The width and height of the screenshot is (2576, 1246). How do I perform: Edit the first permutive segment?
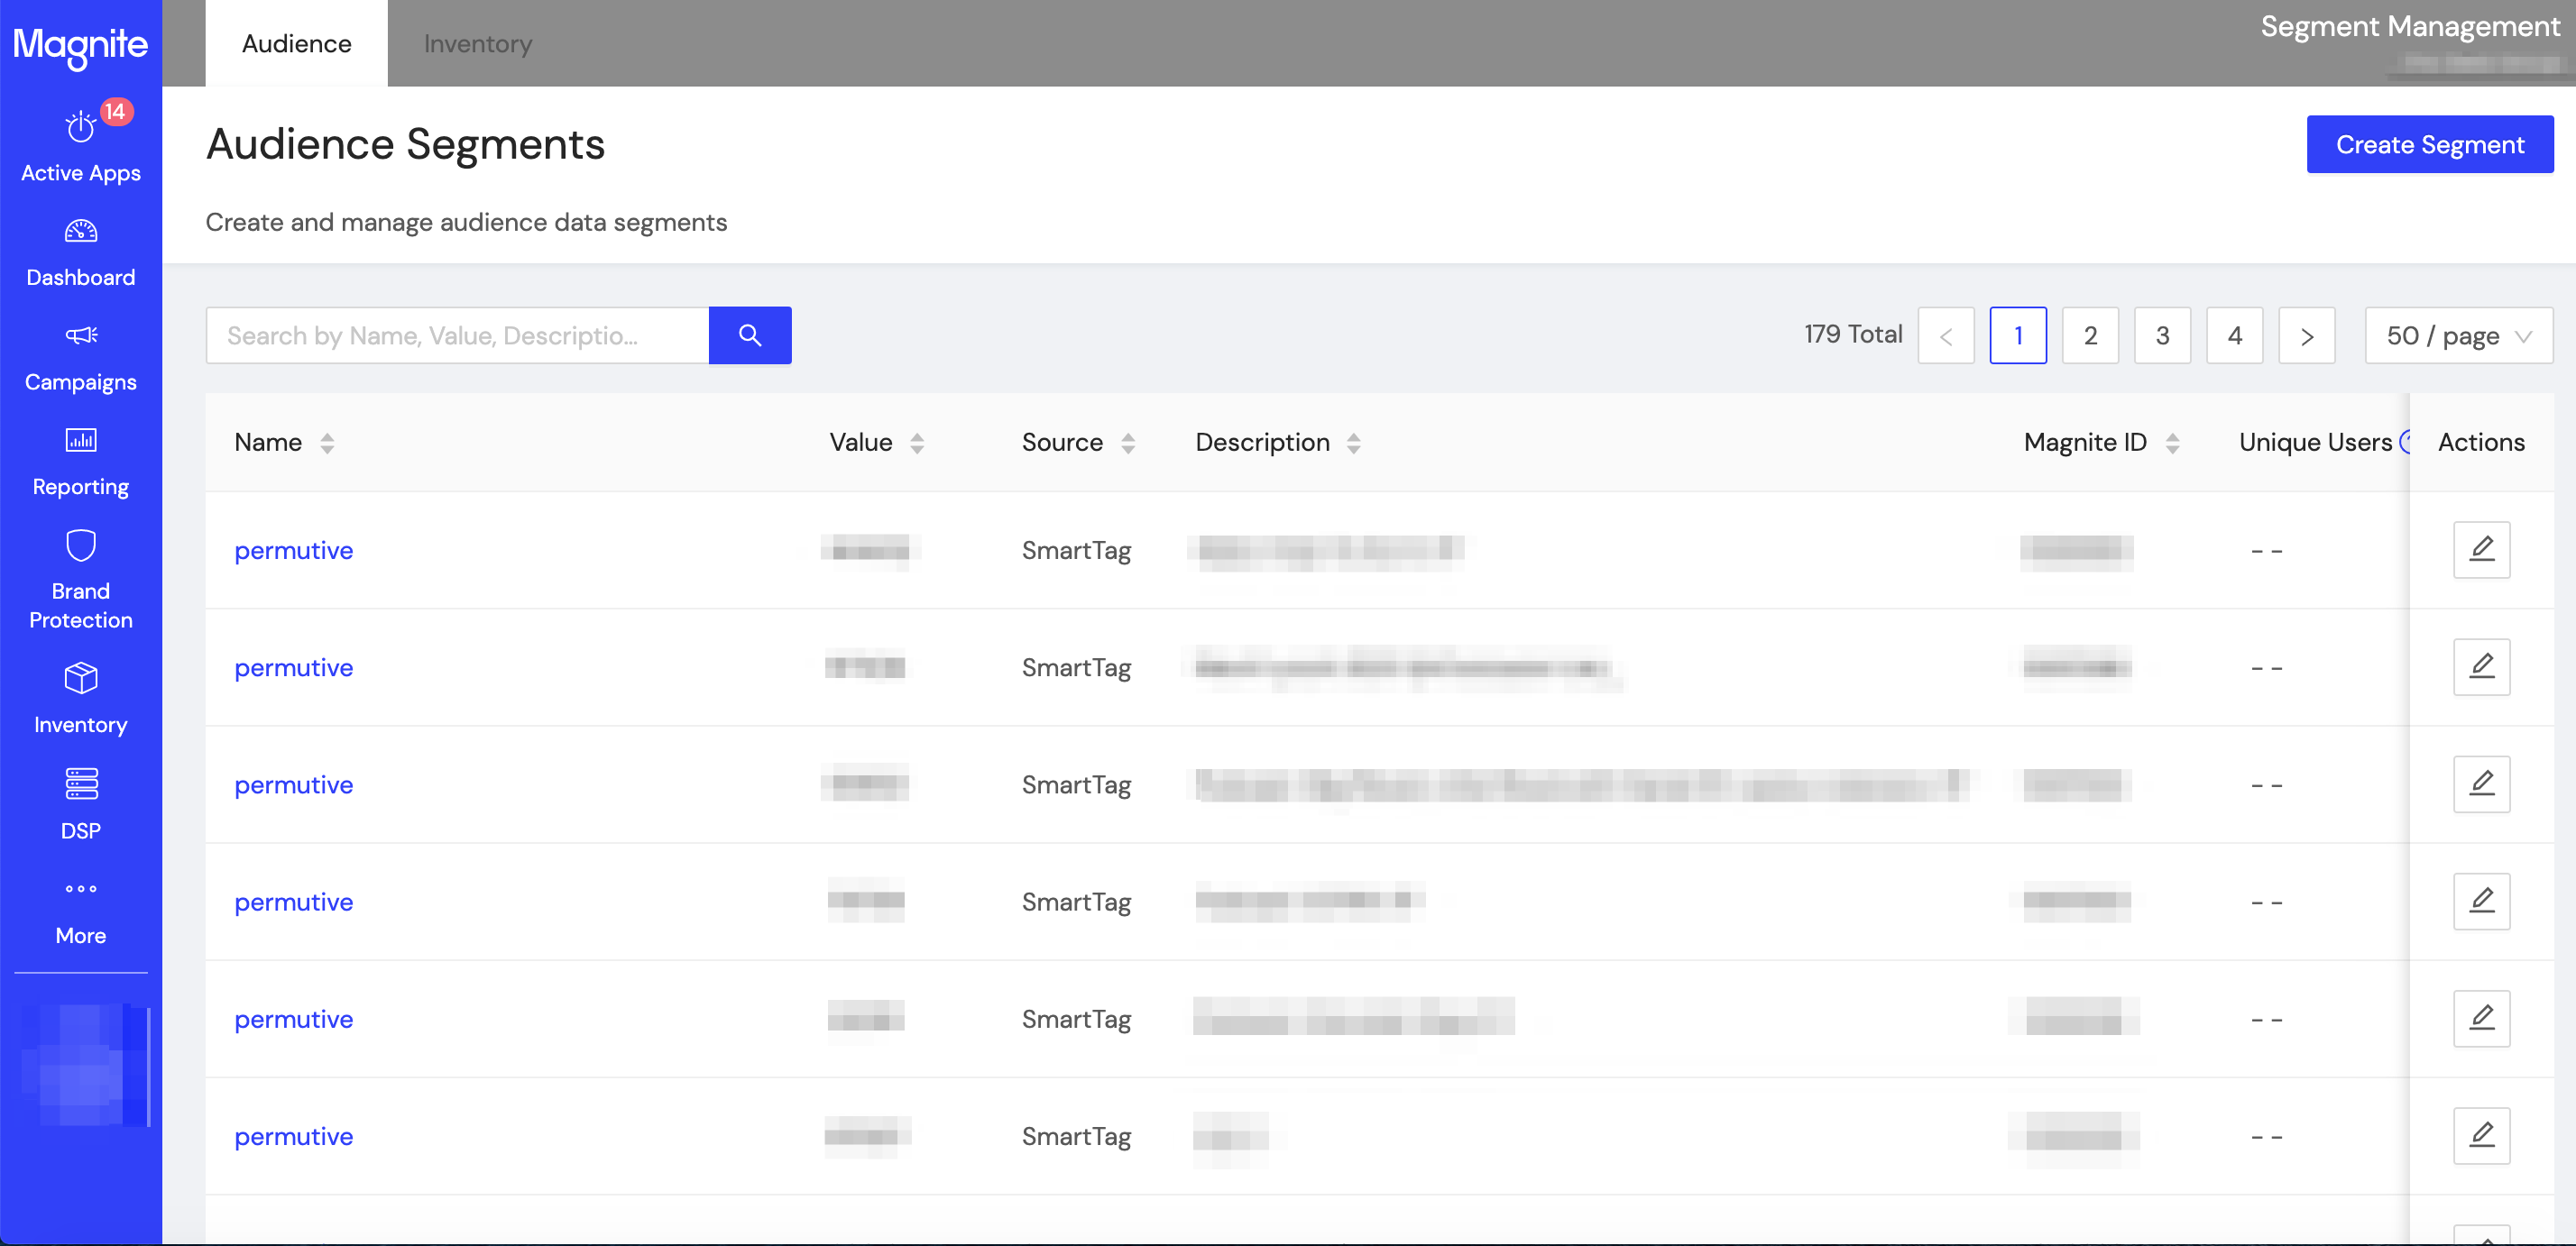pos(2481,550)
